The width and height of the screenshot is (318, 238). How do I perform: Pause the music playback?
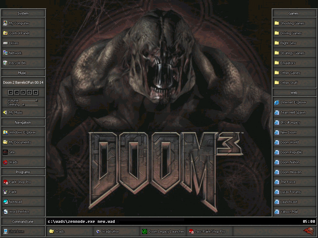[17, 92]
